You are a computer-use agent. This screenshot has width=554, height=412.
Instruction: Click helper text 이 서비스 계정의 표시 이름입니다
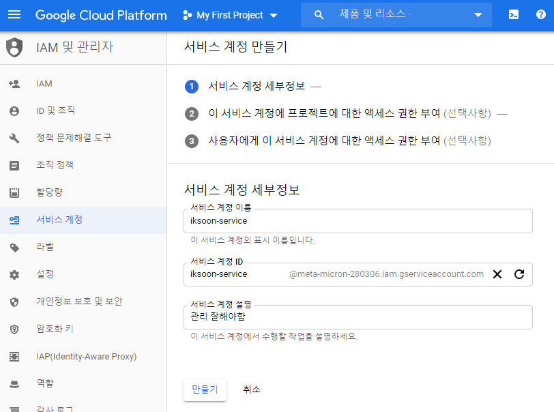pyautogui.click(x=252, y=240)
